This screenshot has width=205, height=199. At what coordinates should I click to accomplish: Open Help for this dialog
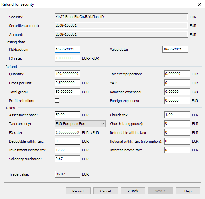(x=188, y=191)
